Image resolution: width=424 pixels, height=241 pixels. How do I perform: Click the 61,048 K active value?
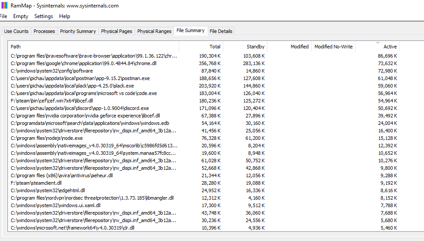tap(387, 78)
